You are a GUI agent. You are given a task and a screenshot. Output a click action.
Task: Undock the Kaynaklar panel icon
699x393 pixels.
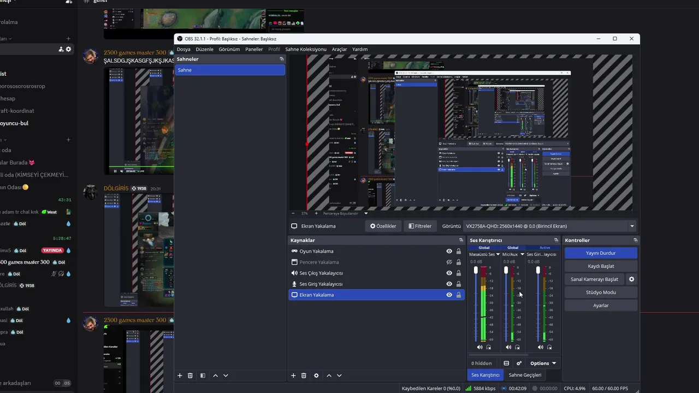[x=461, y=240]
